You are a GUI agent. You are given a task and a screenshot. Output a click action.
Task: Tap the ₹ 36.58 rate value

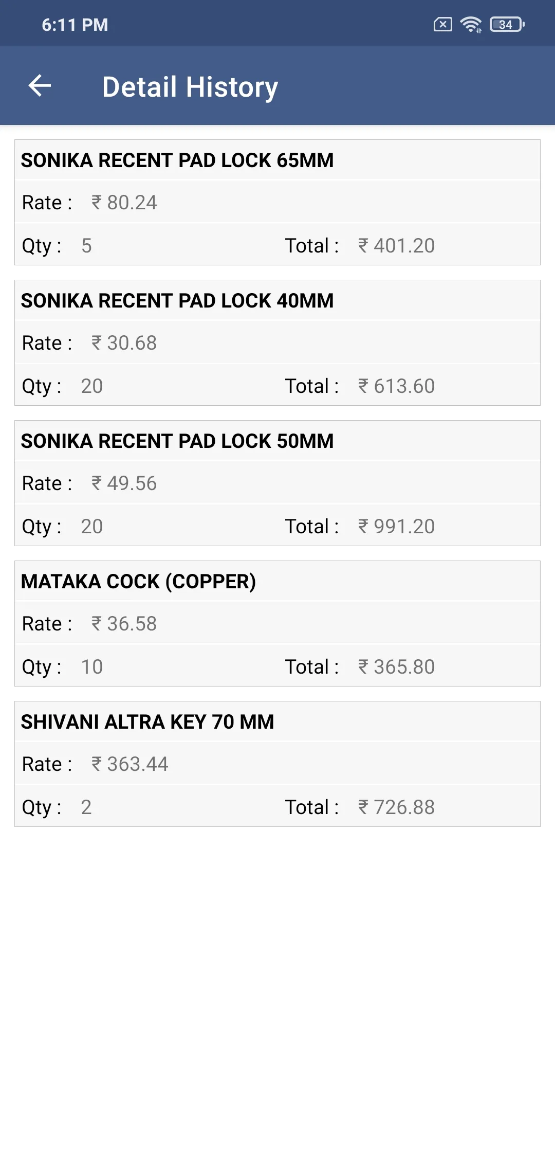pos(124,624)
